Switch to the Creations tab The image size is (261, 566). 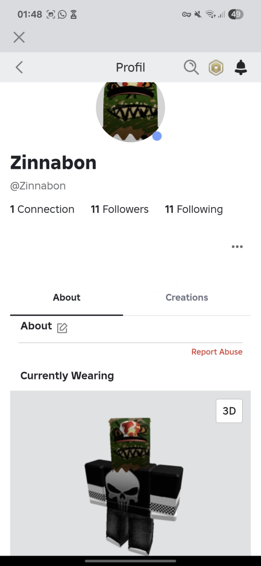(187, 298)
